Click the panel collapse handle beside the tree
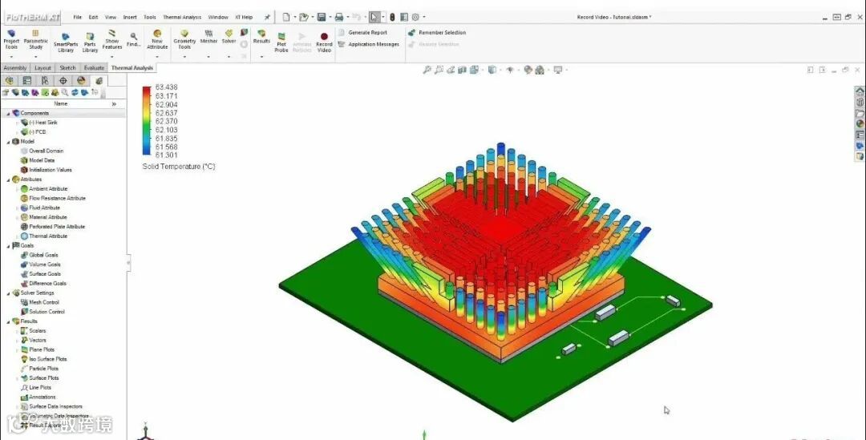Image resolution: width=866 pixels, height=440 pixels. [x=128, y=263]
